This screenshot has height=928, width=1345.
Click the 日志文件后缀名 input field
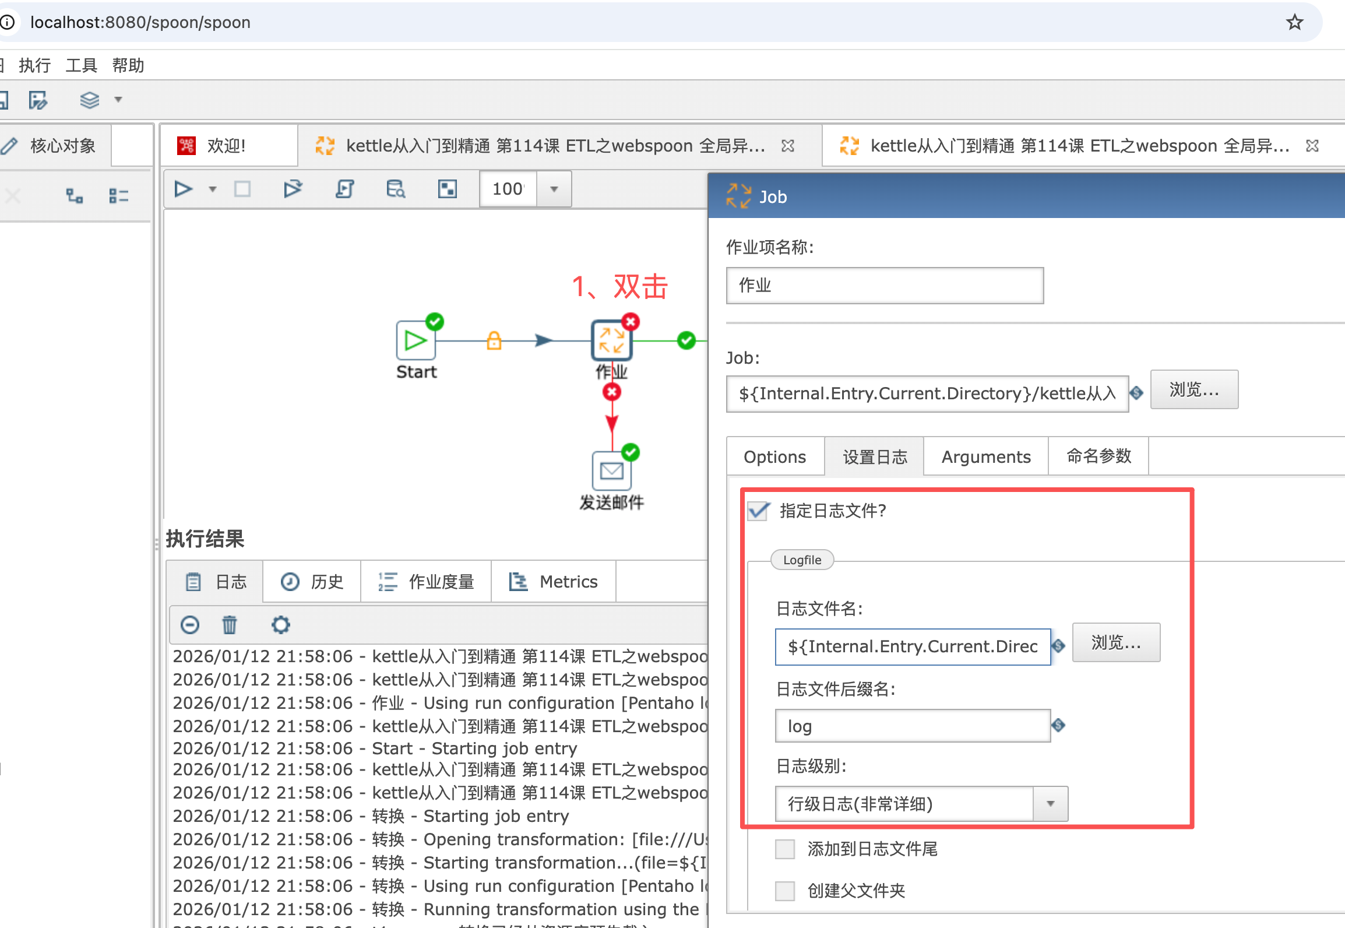[912, 726]
